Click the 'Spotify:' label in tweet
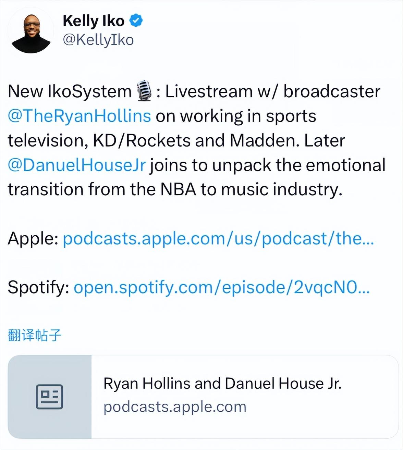 click(39, 287)
